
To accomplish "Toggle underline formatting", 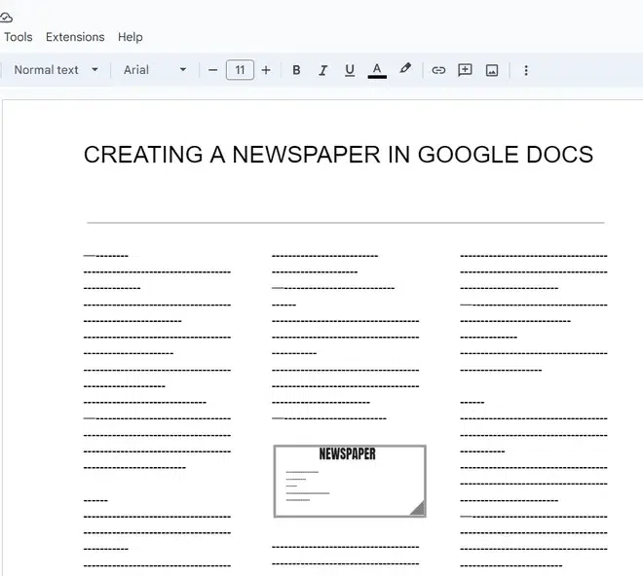I will tap(350, 70).
